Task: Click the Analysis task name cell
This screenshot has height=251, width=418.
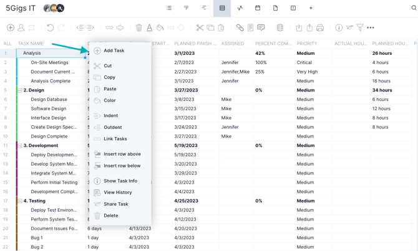Action: [51, 53]
